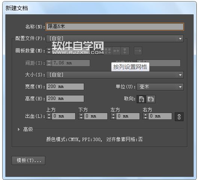Click the 画板数量(M) label
Viewport: 199px width, 180px height.
pyautogui.click(x=30, y=51)
